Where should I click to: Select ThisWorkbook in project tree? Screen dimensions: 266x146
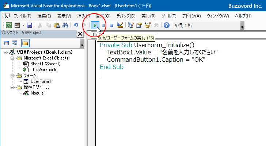[43, 70]
